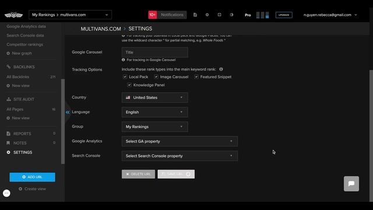Screen dimensions: 373x210
Task: Open the SITE AUDIT section in the sidebar
Action: 24,99
